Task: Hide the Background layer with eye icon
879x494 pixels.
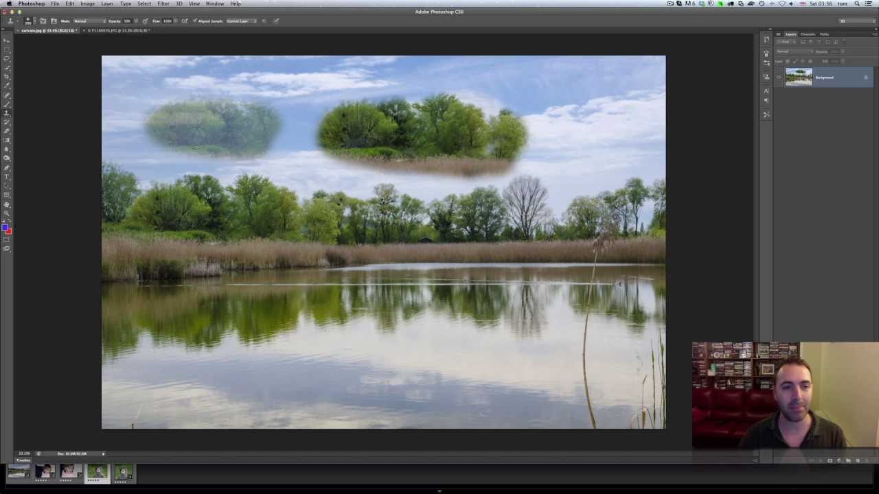Action: 778,78
